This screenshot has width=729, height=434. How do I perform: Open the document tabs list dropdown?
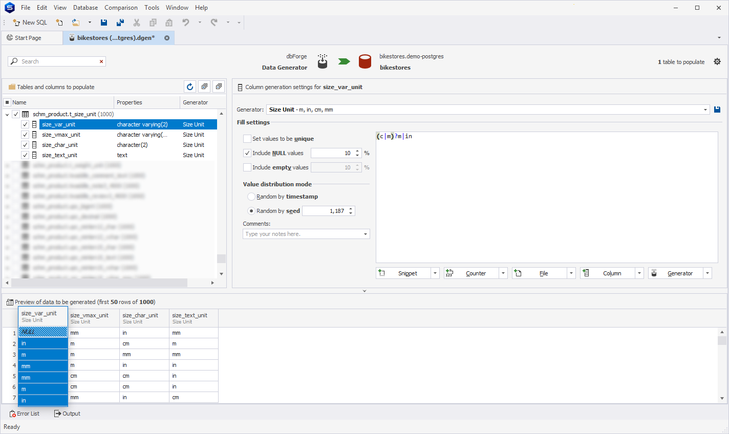pyautogui.click(x=719, y=38)
